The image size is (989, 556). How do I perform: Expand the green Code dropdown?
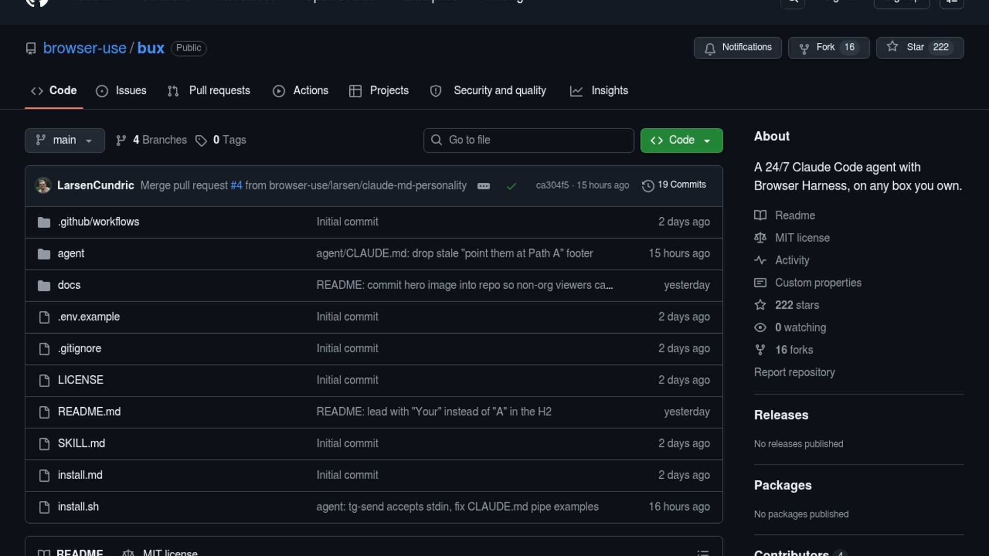point(681,140)
